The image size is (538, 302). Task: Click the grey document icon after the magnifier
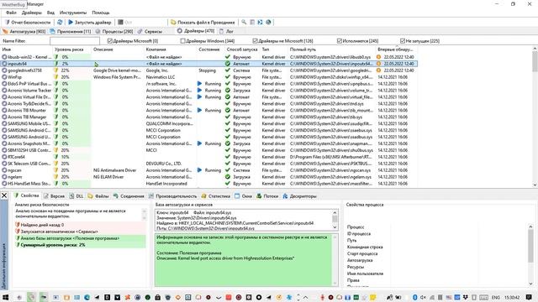click(252, 23)
